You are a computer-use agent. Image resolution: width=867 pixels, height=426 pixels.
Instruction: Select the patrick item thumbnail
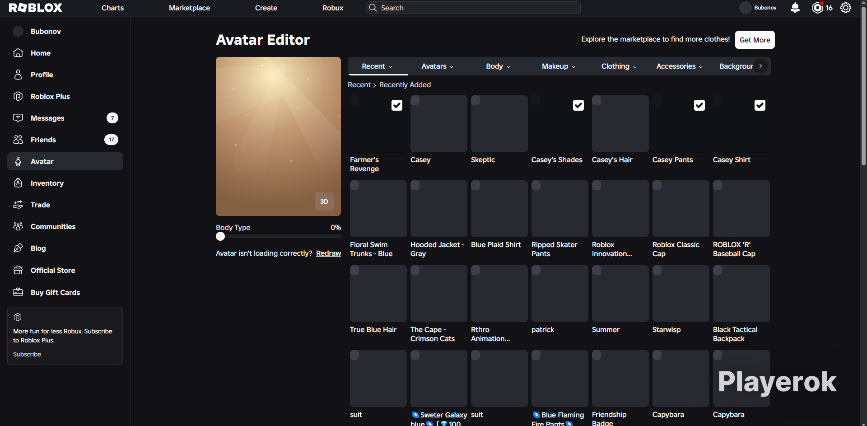[x=560, y=294]
